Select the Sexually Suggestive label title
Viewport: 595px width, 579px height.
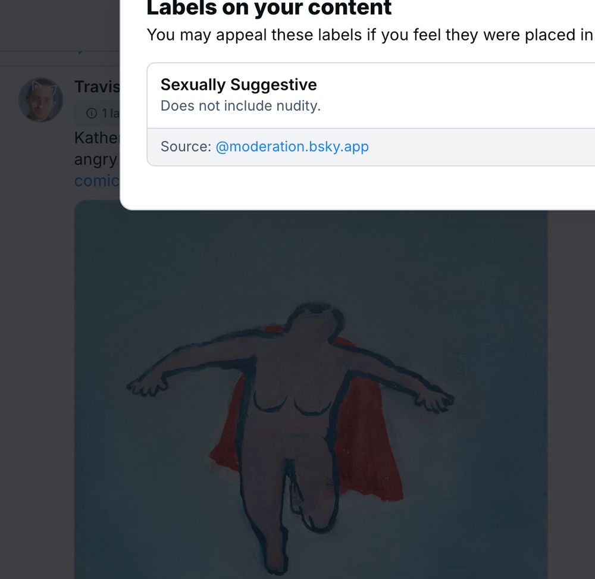click(239, 84)
